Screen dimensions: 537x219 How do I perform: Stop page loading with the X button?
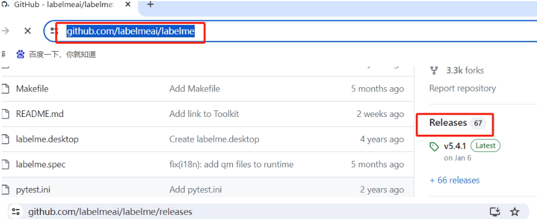[x=28, y=31]
